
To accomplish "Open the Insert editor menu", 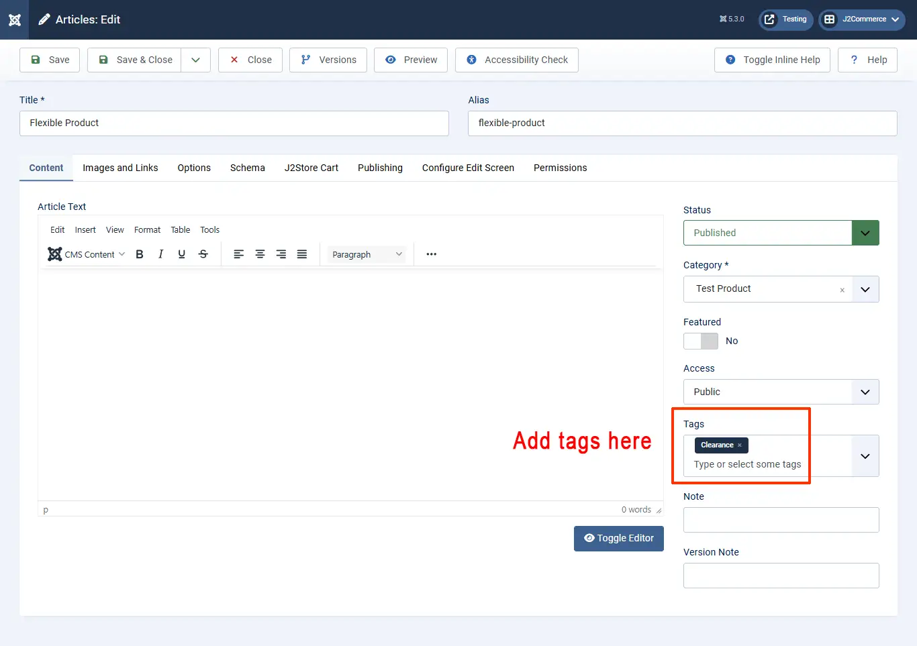I will [85, 229].
